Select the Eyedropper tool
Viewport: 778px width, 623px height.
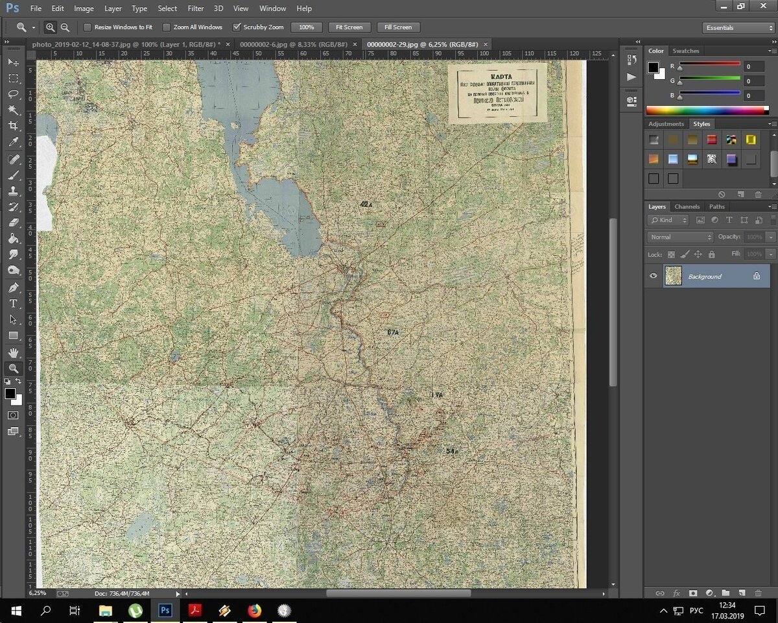pos(13,142)
